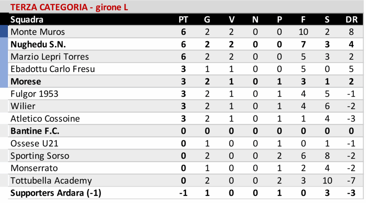Click the Marzio Lepri Torres team name

click(x=50, y=57)
